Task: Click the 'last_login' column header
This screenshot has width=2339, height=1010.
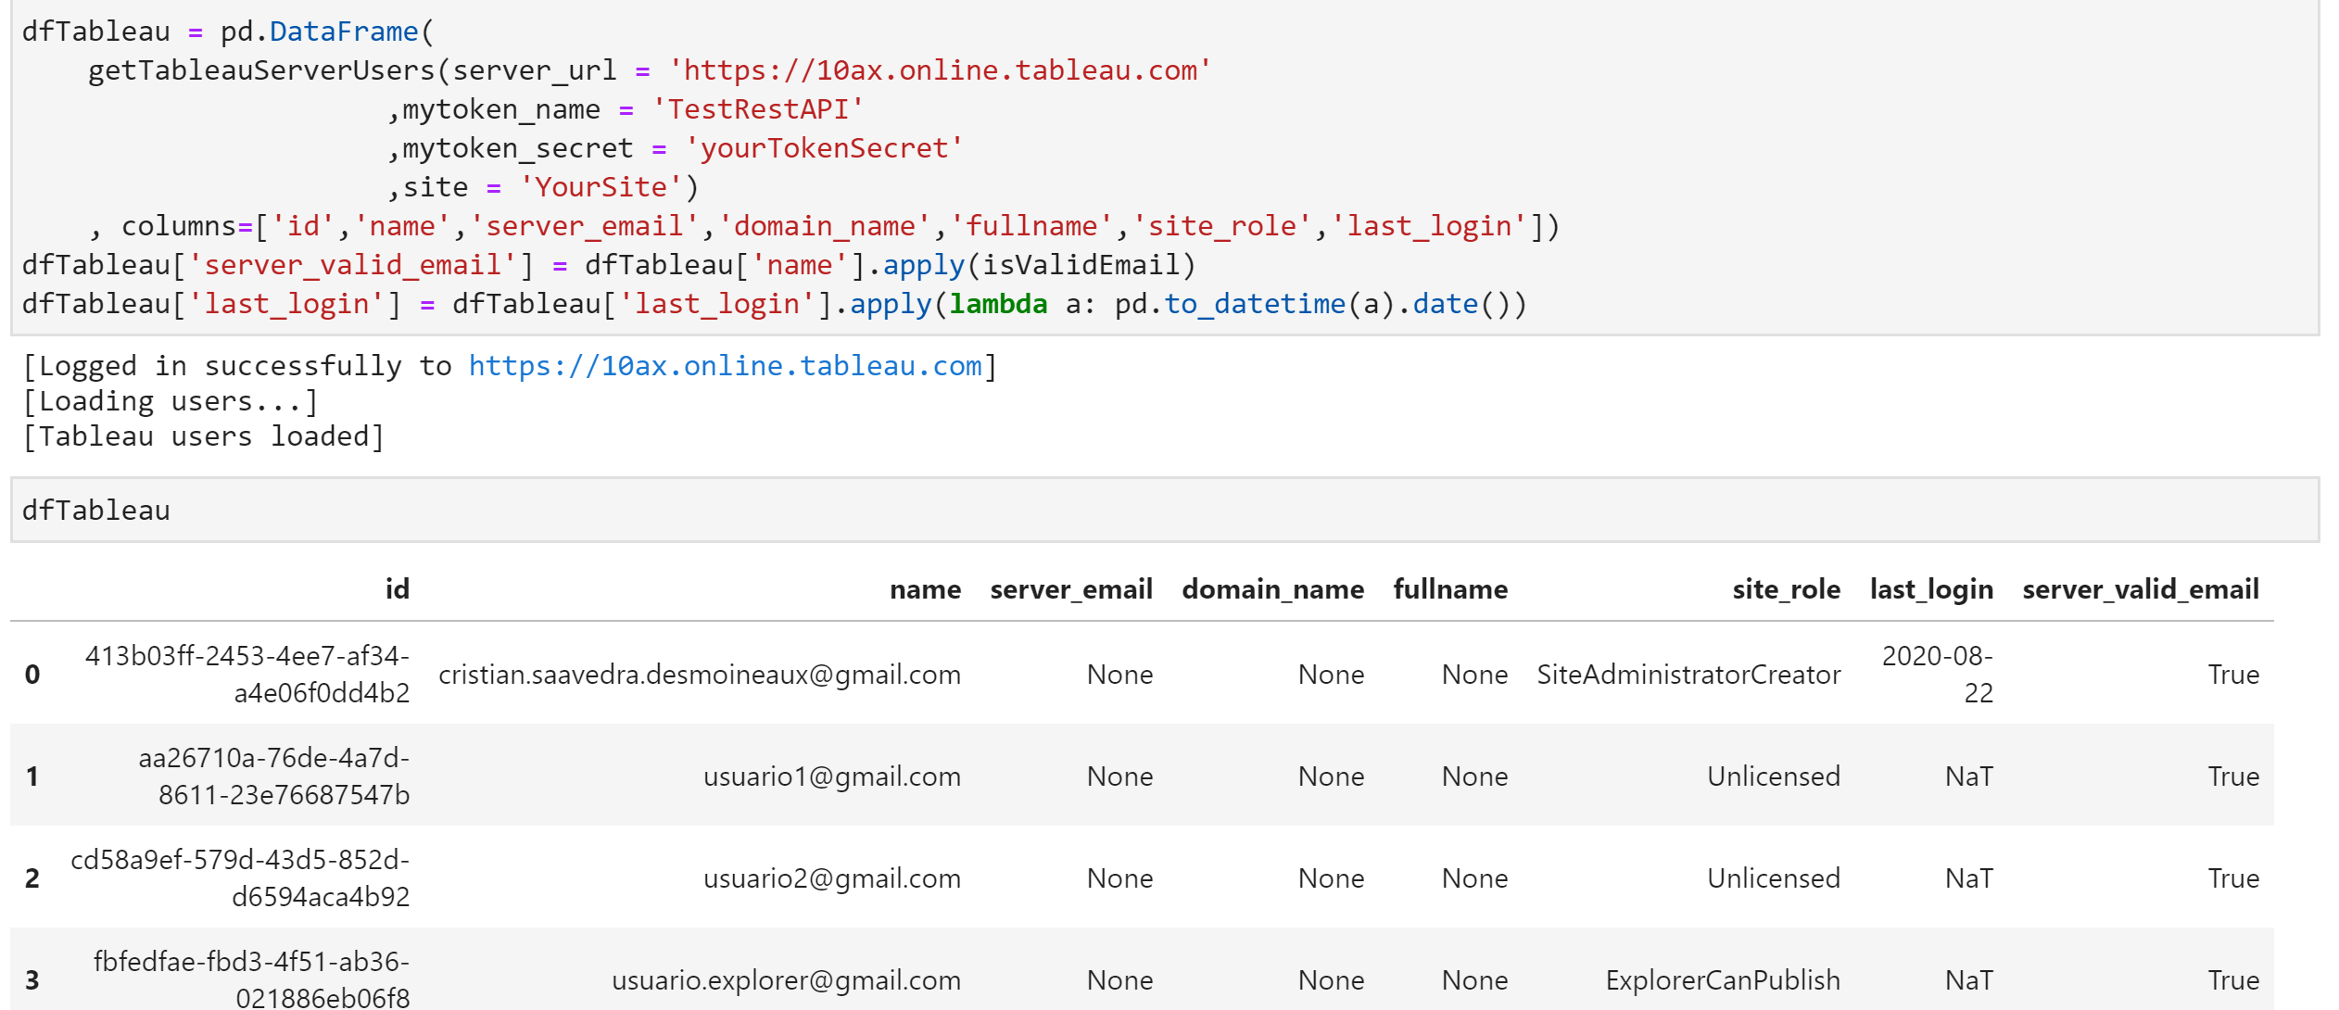Action: 1930,589
